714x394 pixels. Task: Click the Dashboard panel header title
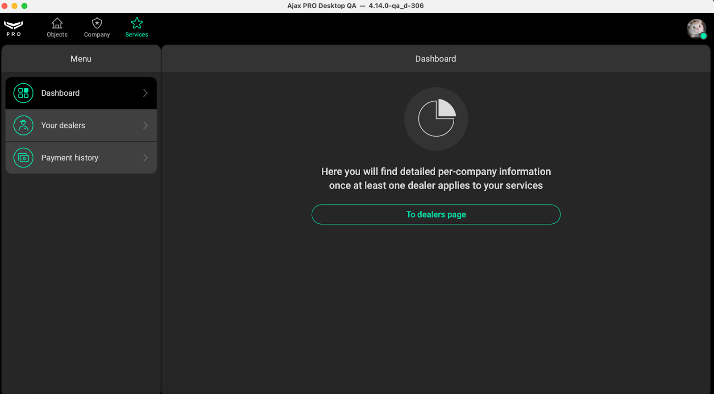coord(436,59)
